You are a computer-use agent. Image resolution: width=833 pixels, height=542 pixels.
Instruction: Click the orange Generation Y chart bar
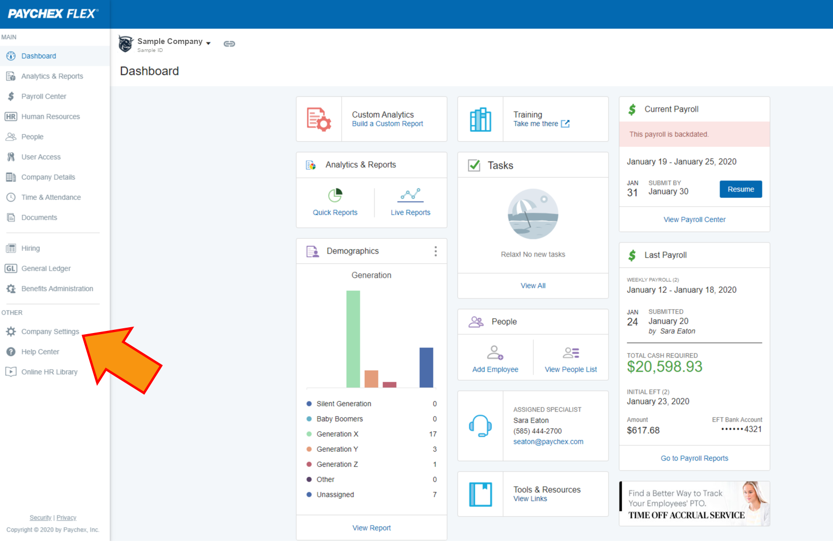click(x=371, y=379)
